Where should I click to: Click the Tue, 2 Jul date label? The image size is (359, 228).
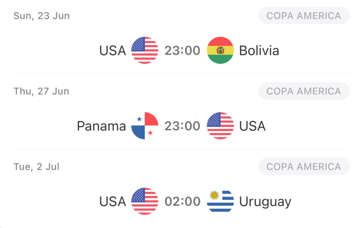coord(36,167)
